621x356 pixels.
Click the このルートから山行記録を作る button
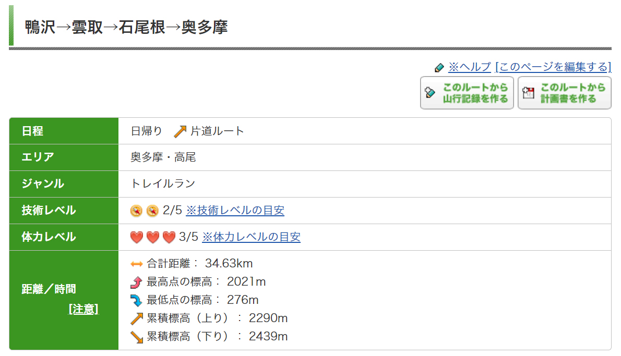click(467, 93)
